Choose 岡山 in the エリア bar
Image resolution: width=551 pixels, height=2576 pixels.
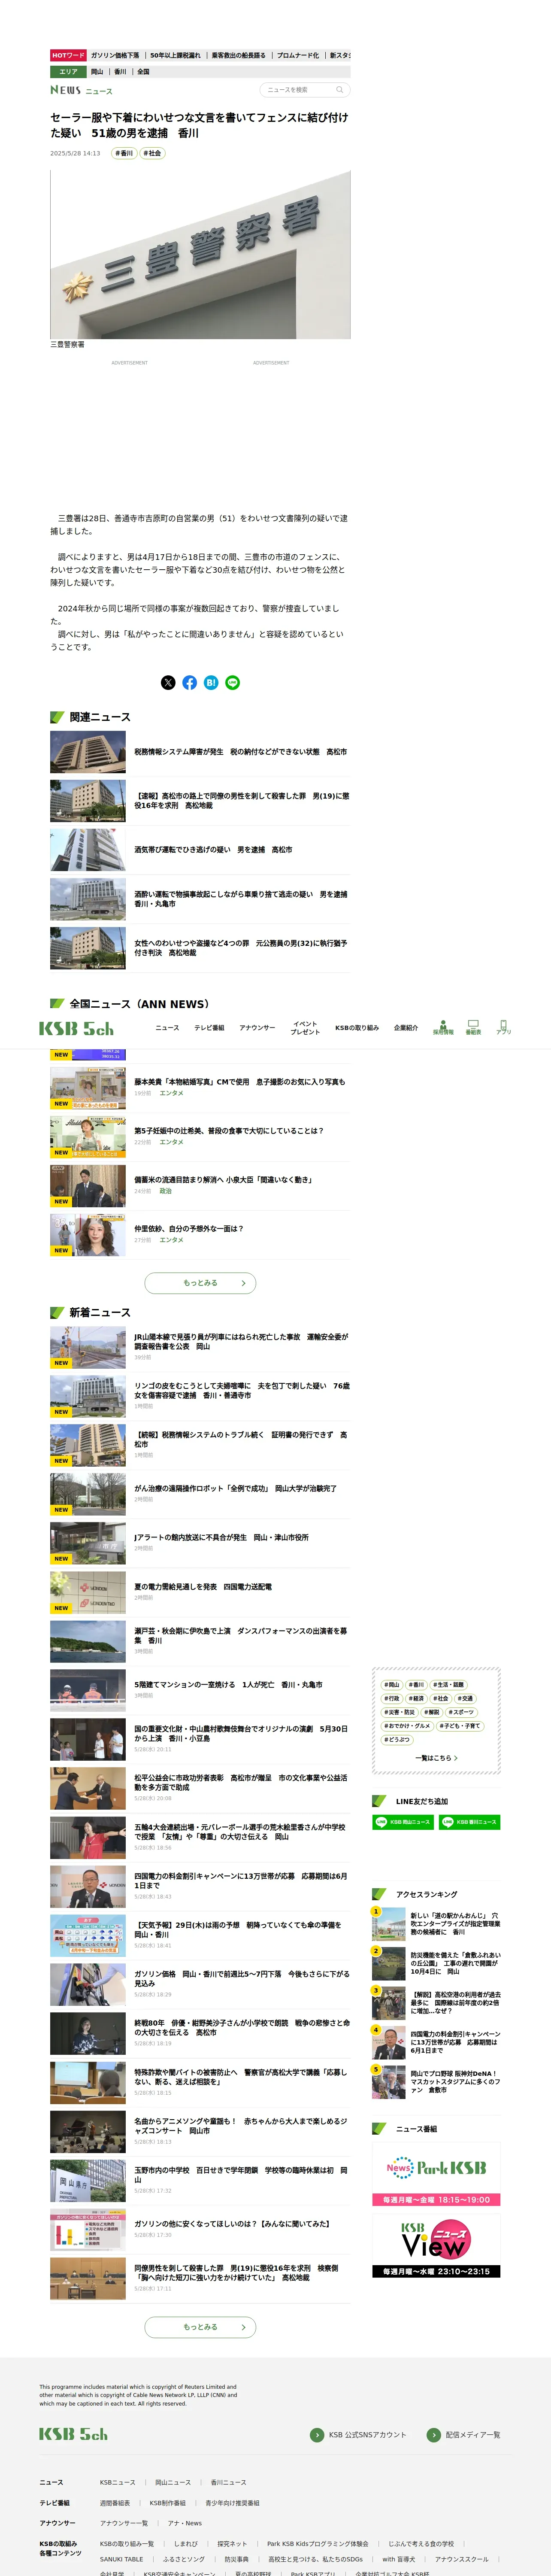[97, 72]
